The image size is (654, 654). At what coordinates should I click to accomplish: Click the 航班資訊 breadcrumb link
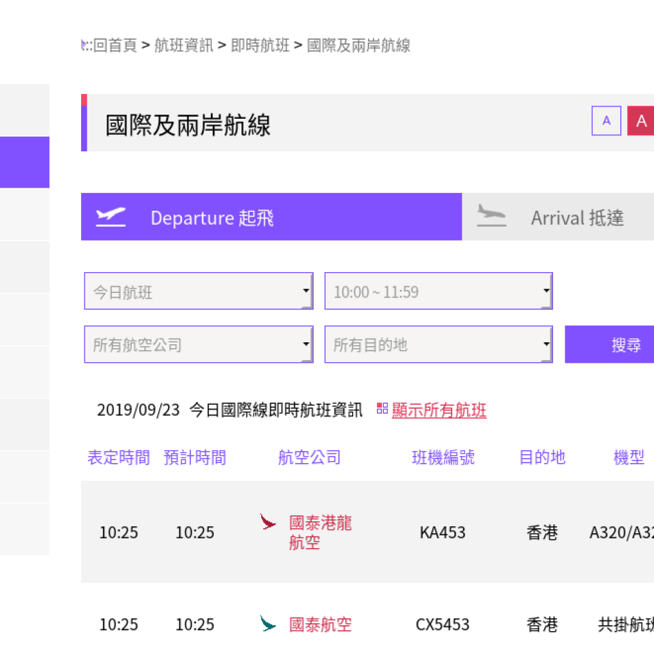(184, 45)
